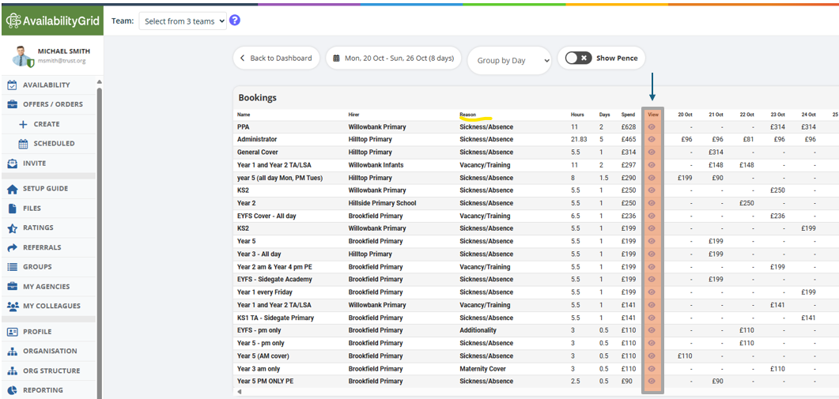The image size is (839, 399).
Task: Click the table horizontal scroll left arrow
Action: (x=239, y=392)
